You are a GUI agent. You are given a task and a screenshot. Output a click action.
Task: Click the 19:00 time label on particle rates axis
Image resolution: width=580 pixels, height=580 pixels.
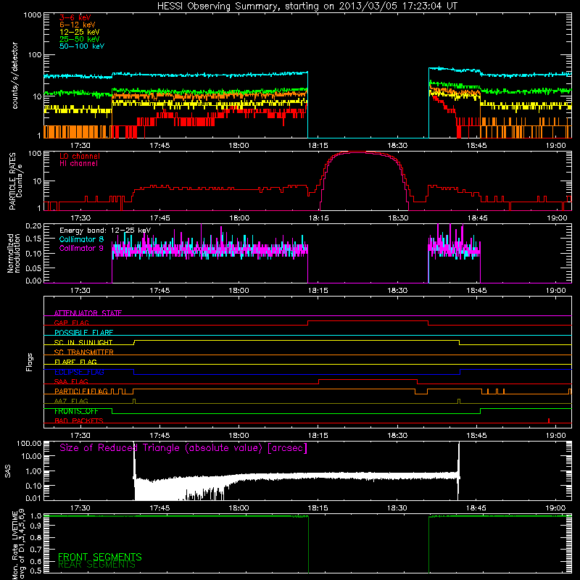click(556, 218)
